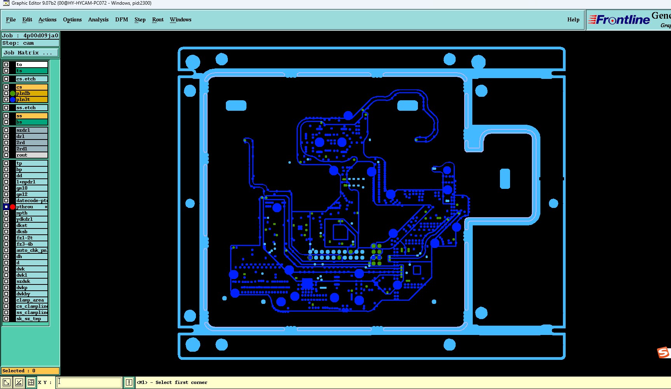
Task: Select the 2rd1 layer name
Action: pyautogui.click(x=32, y=149)
